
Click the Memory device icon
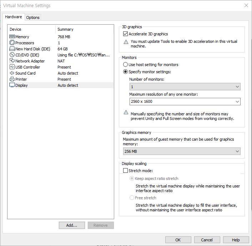(x=12, y=37)
